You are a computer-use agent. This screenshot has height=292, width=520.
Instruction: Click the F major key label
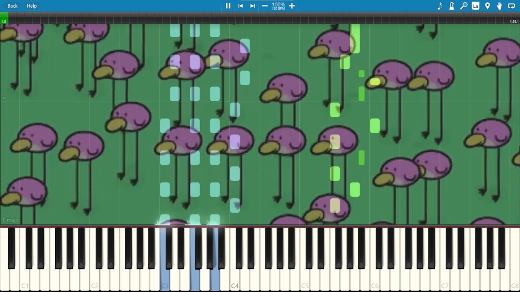tap(11, 220)
